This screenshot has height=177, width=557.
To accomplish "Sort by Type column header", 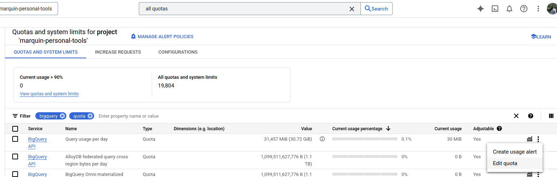I will (x=147, y=128).
